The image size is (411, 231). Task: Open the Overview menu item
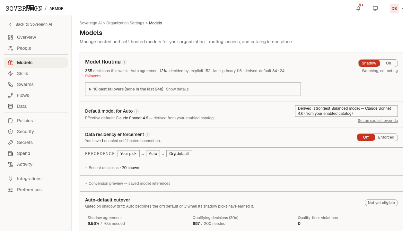coord(36,37)
